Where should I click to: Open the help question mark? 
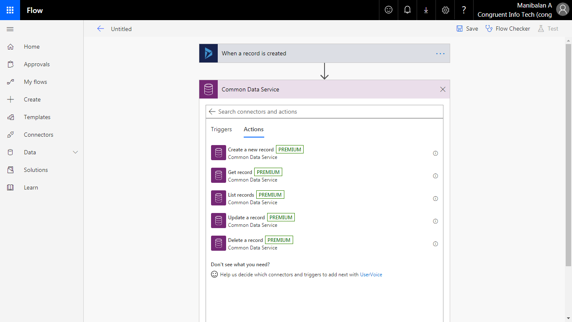[464, 10]
